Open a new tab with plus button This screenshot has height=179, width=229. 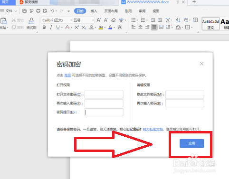[194, 2]
